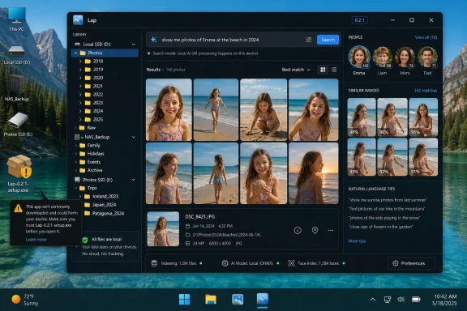
Task: Select Lap-0.2.1-setup.exe desktop icon
Action: tap(19, 173)
